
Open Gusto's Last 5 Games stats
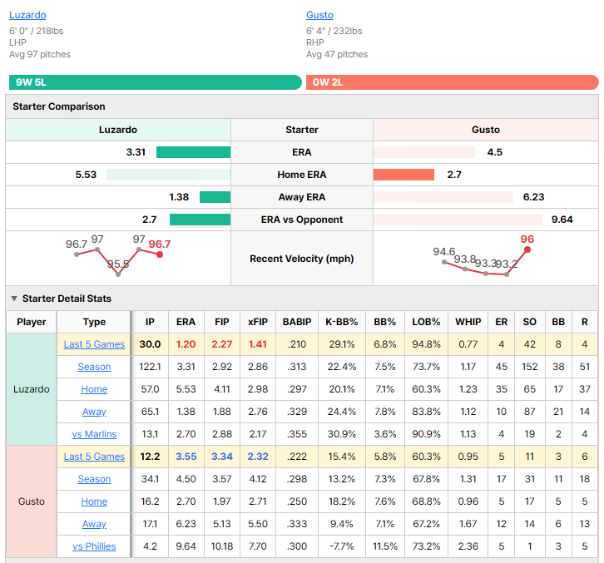point(94,457)
